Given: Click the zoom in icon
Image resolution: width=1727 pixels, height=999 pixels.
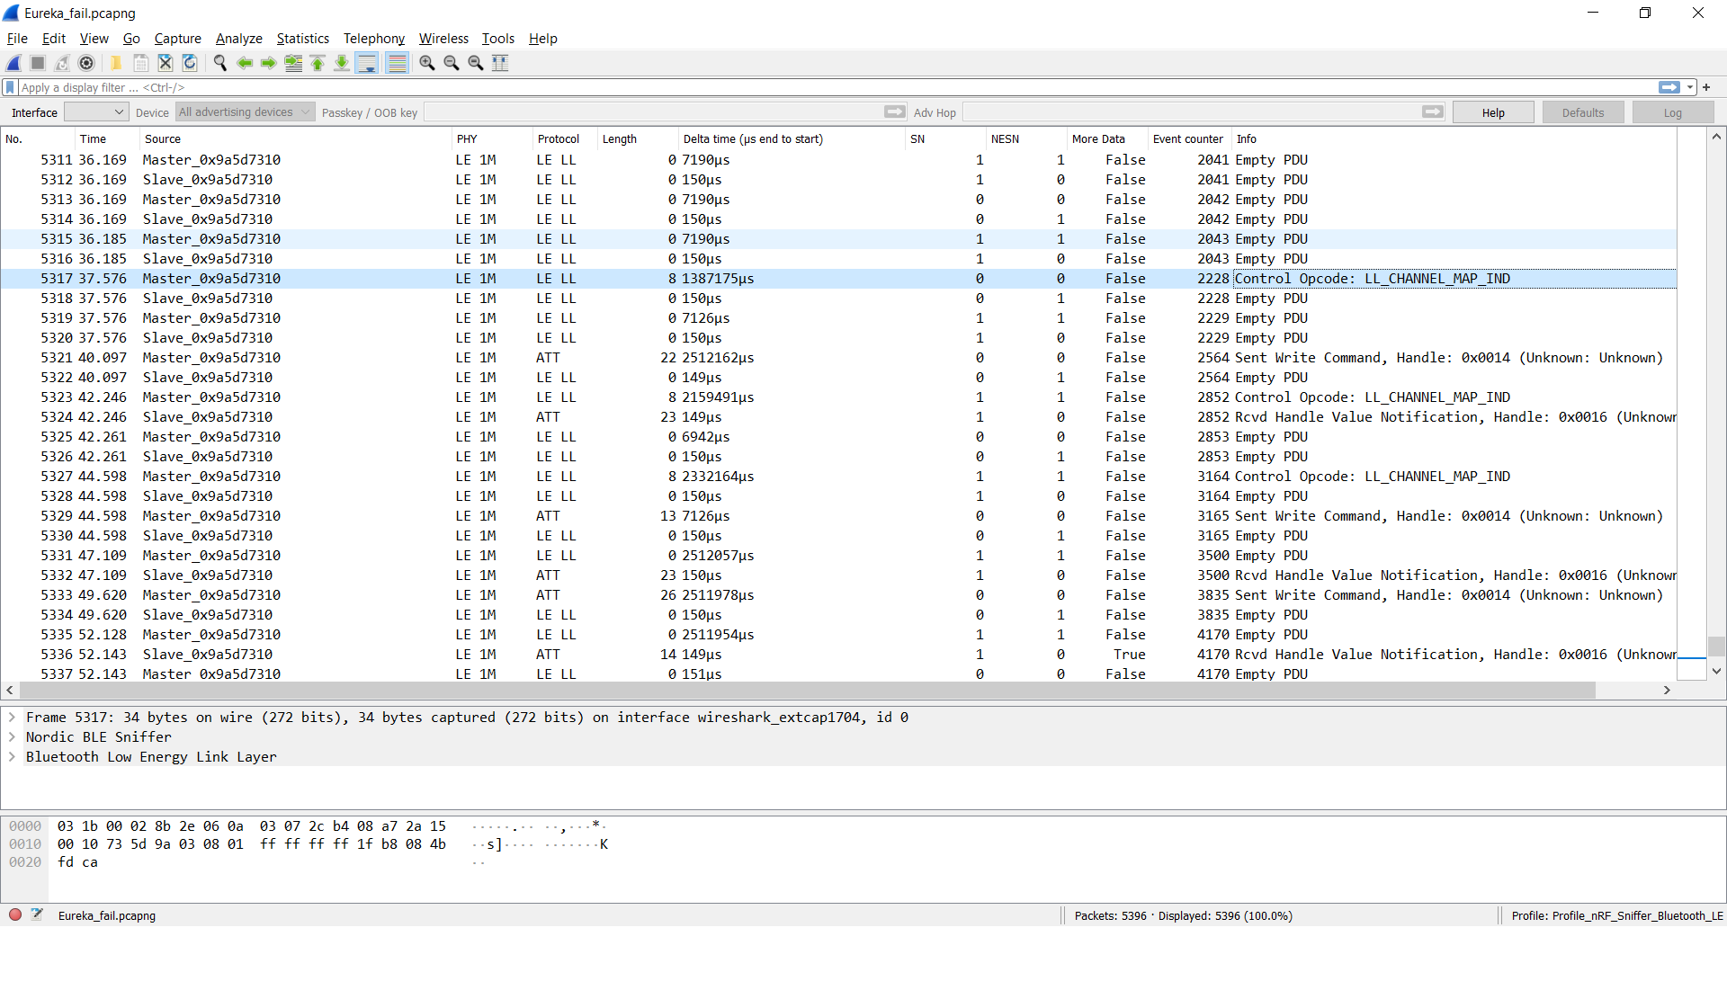Looking at the screenshot, I should 427,63.
